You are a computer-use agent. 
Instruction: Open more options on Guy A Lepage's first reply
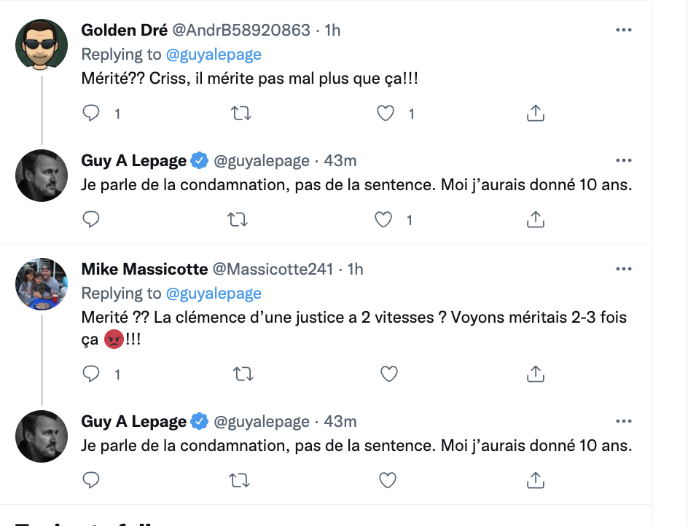624,160
